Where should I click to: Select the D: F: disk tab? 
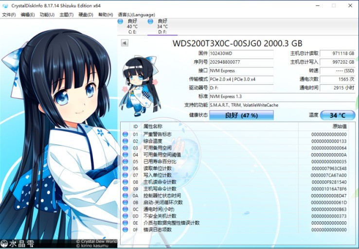pyautogui.click(x=162, y=27)
